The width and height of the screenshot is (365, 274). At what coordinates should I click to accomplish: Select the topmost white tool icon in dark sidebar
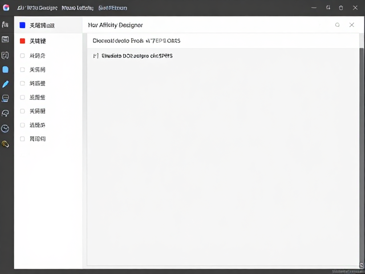5,24
